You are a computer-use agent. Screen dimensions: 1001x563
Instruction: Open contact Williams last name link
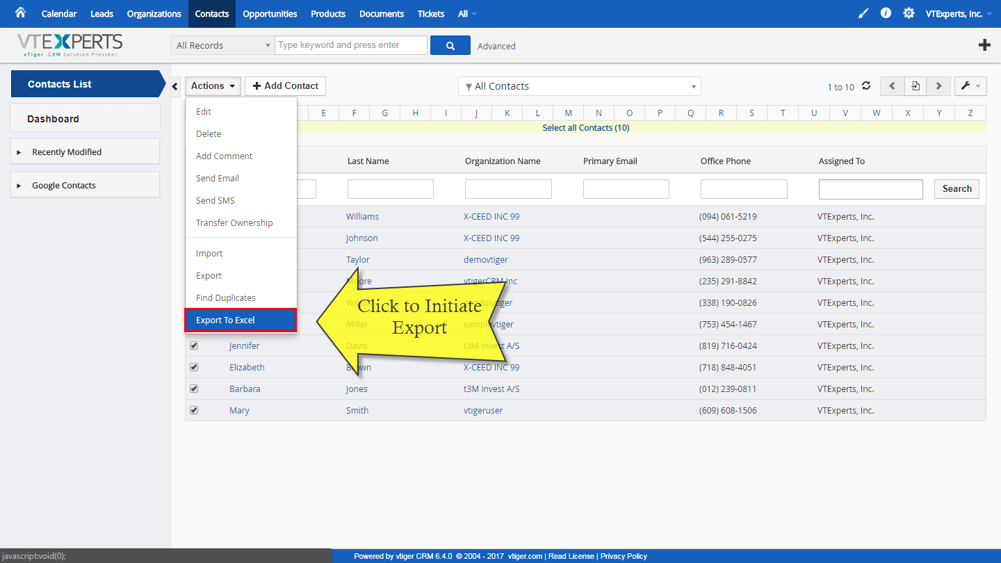362,216
